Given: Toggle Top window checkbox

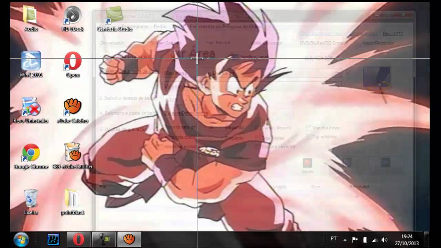Looking at the screenshot, I should [x=309, y=137].
